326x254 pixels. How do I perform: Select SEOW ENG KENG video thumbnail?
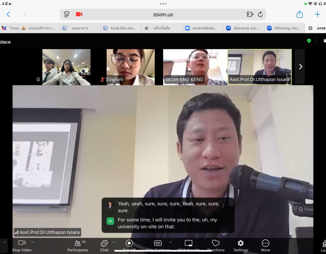tap(195, 67)
